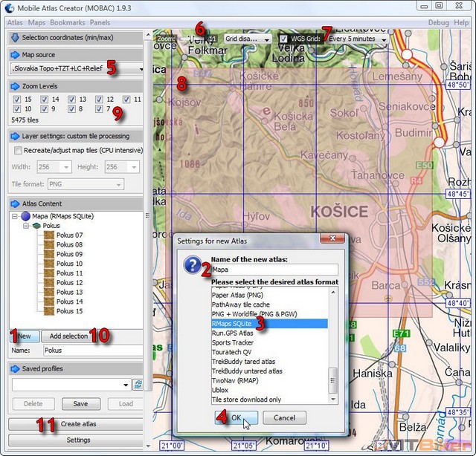Click the Pokus 10 map tile icon
This screenshot has width=476, height=456.
click(50, 264)
